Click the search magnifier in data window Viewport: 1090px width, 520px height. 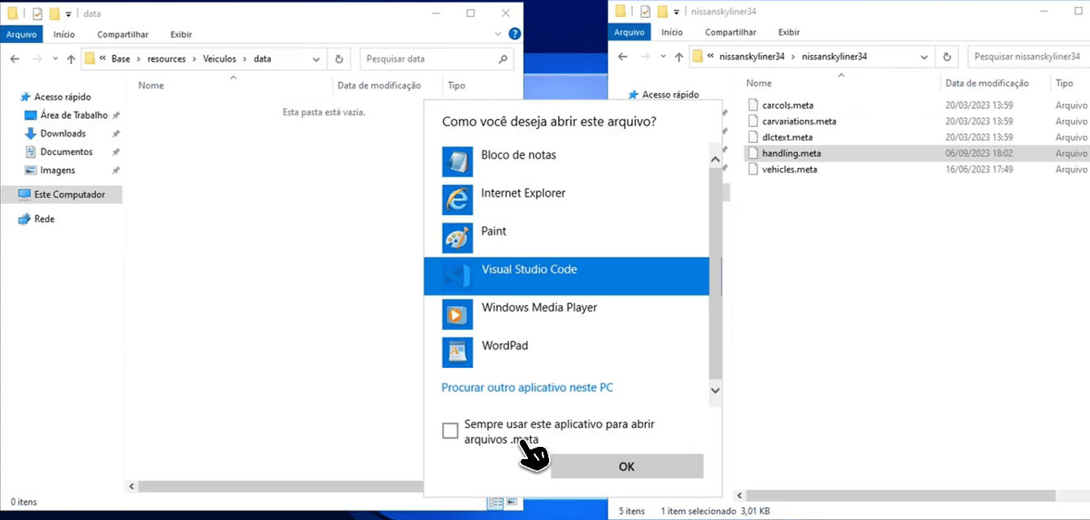pos(504,59)
